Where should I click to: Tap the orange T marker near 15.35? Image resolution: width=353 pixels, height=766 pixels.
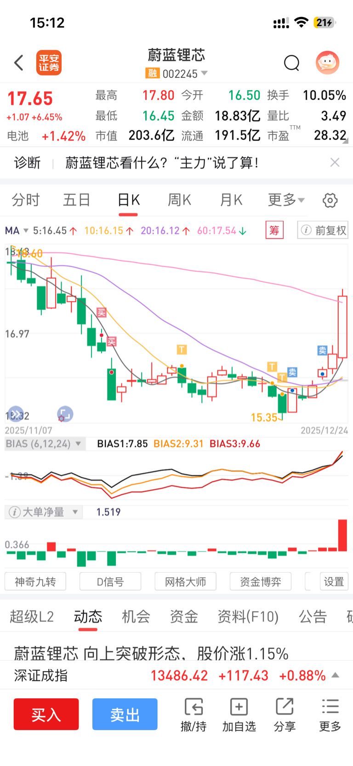click(x=282, y=378)
